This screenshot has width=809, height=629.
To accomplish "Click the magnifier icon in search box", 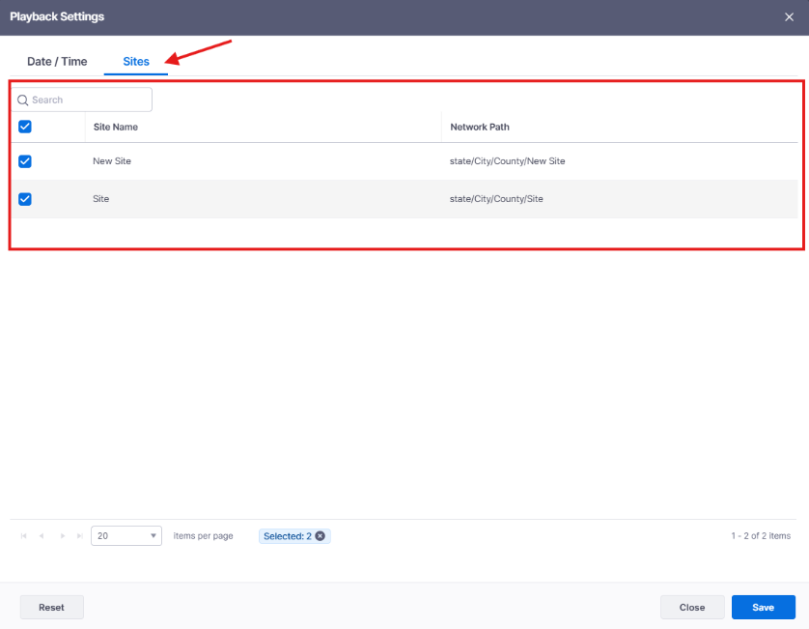I will 23,100.
